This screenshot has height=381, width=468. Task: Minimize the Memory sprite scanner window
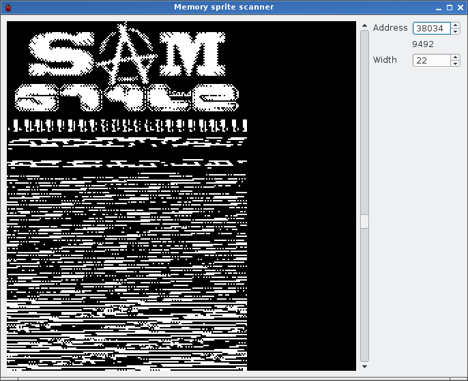(438, 7)
